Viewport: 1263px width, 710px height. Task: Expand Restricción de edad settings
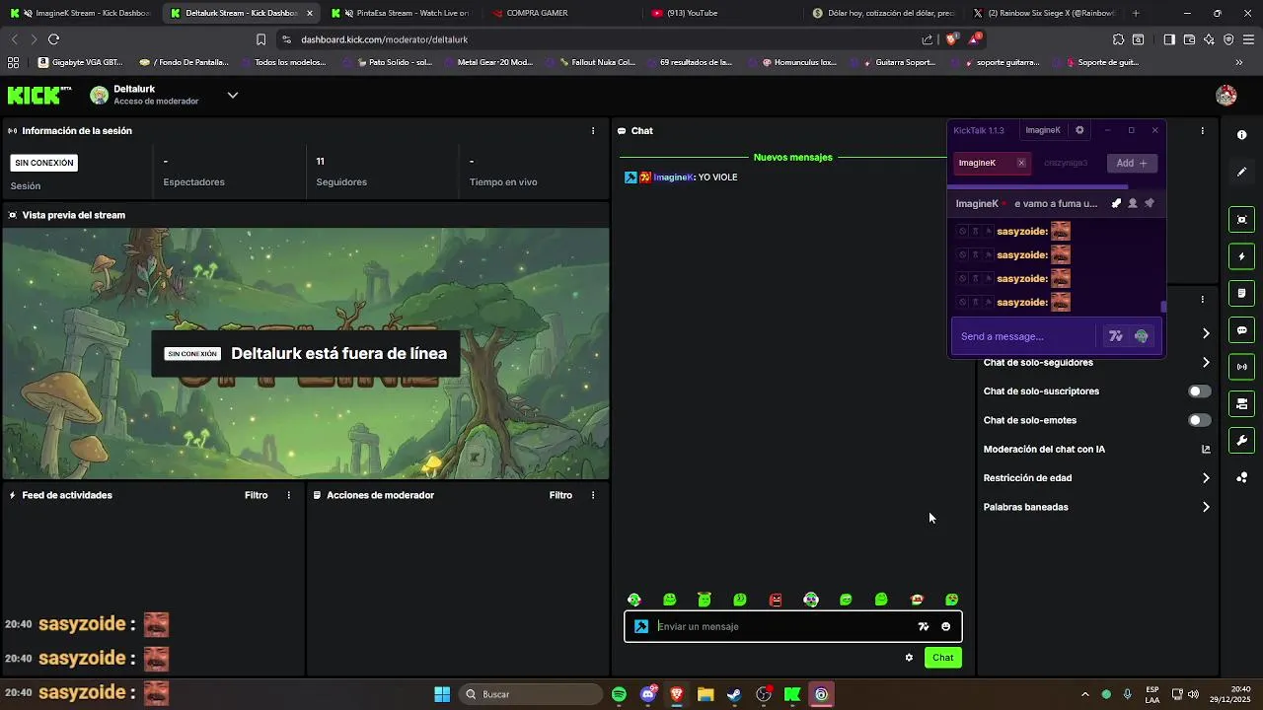click(x=1206, y=478)
